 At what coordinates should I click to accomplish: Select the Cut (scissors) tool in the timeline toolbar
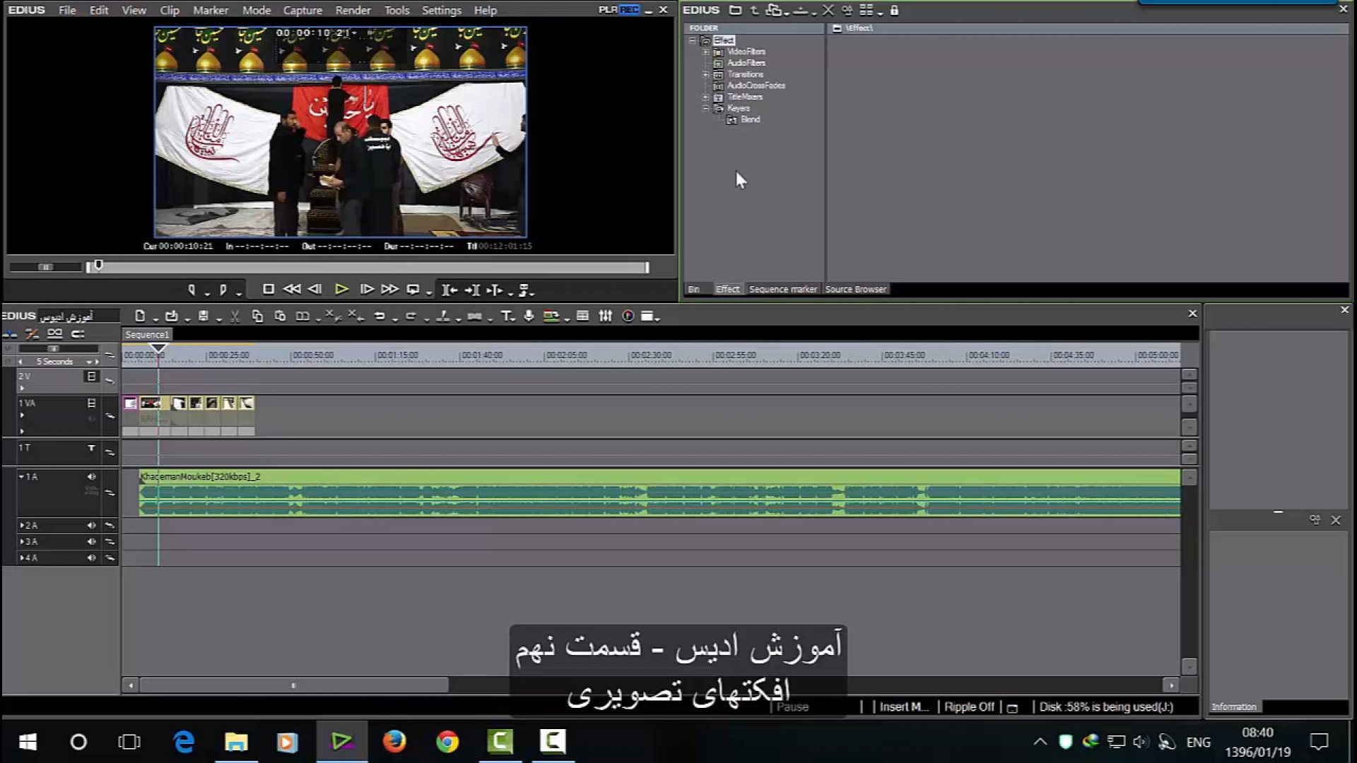tap(235, 317)
